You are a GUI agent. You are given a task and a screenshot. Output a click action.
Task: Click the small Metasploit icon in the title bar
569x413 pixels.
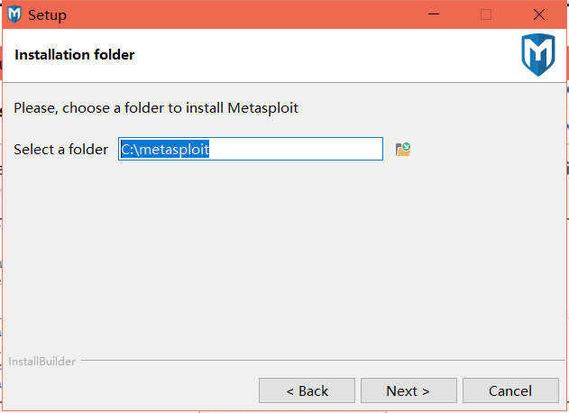(x=14, y=14)
